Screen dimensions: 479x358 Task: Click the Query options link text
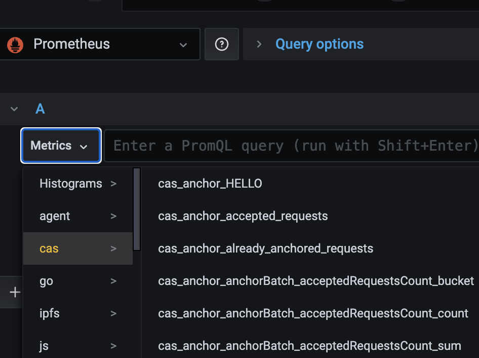pyautogui.click(x=320, y=44)
